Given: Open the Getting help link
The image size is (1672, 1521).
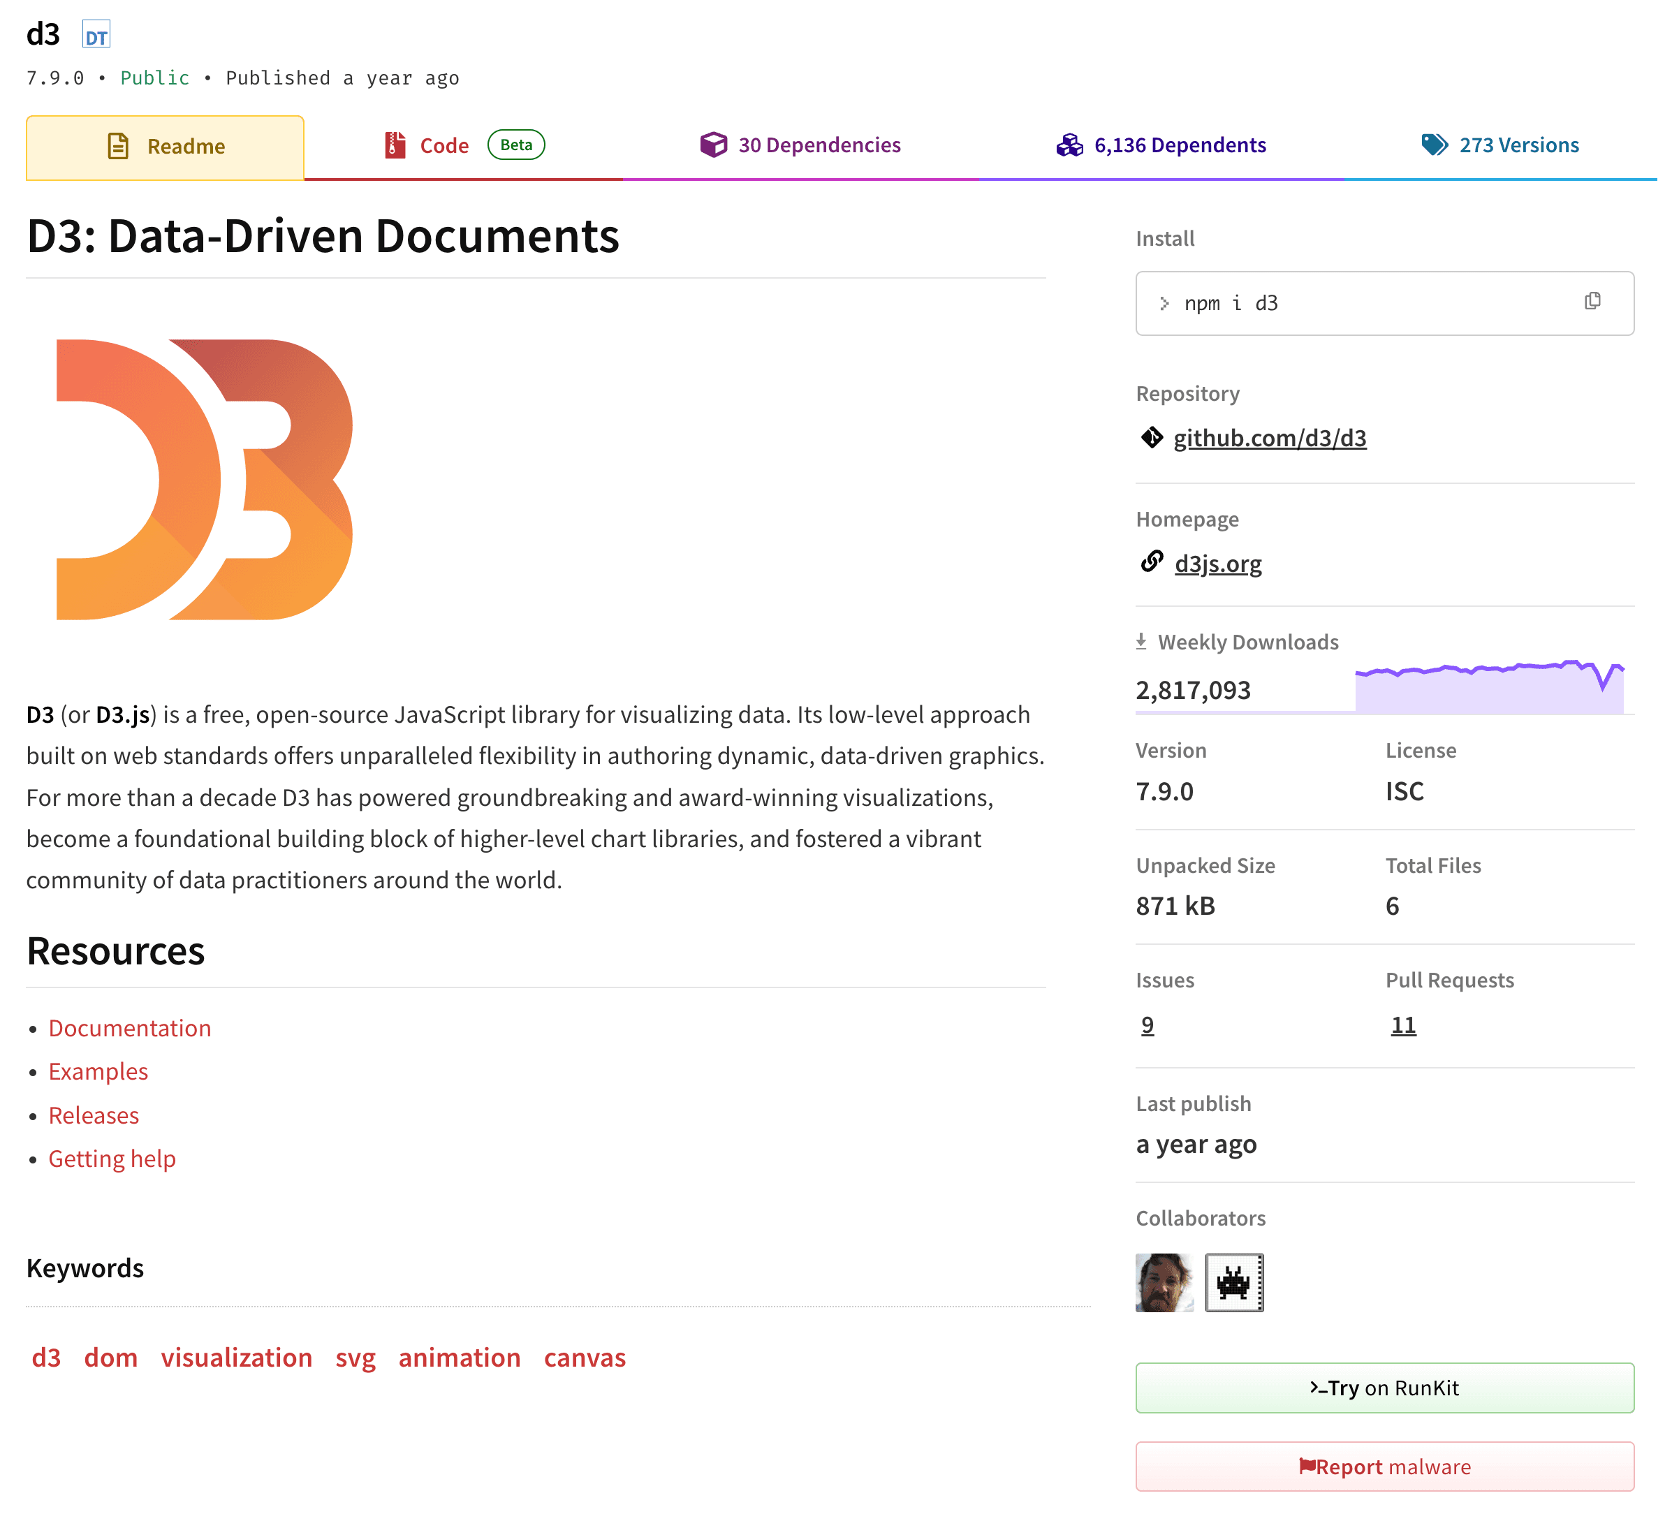Looking at the screenshot, I should click(112, 1159).
